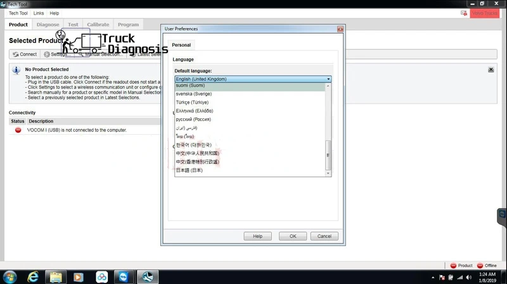Viewport: 507px width, 284px height.
Task: Click the Tech Tool taskbar icon
Action: [x=148, y=277]
